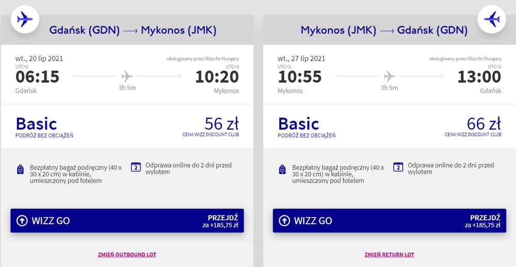
Task: Click the ZMIEŃ OUTBOUND LOT link
Action: pos(127,255)
